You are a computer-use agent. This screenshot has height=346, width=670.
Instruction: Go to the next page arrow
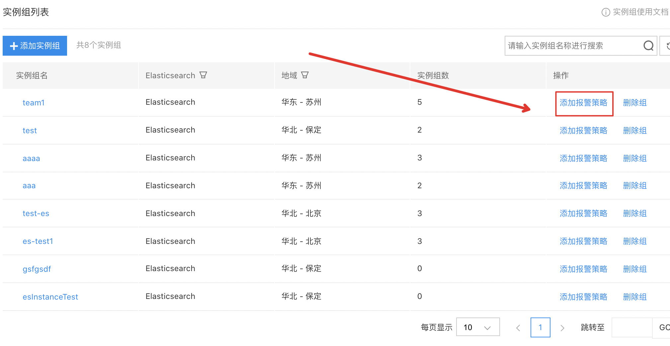coord(562,328)
